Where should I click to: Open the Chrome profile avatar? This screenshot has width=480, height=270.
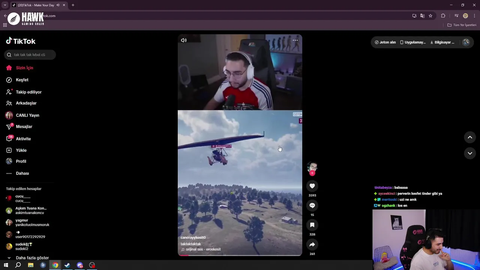pos(465,16)
